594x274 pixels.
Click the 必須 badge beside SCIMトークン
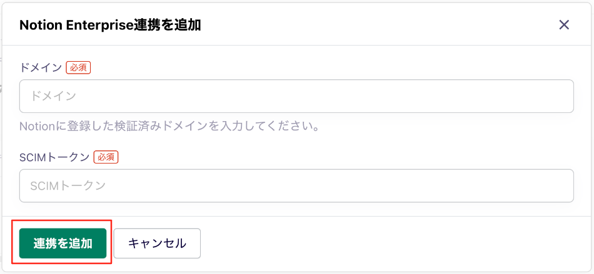[x=106, y=157]
